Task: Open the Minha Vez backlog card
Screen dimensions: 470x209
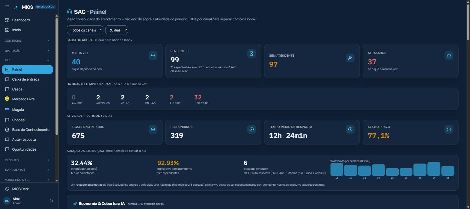Action: tap(115, 61)
